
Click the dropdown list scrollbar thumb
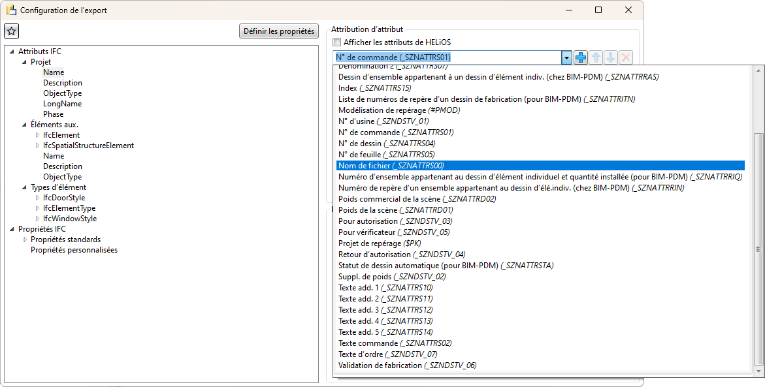(x=758, y=249)
